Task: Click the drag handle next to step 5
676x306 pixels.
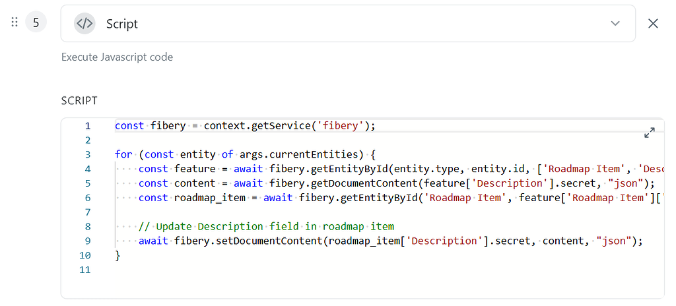Action: [15, 23]
